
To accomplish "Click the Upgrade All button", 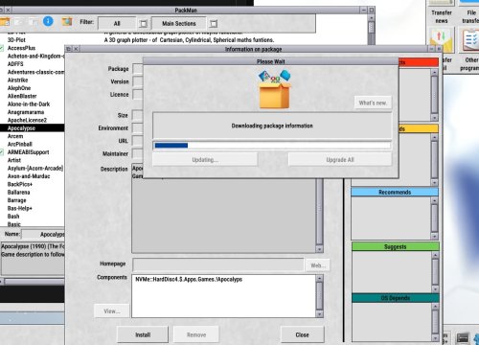I will [340, 159].
